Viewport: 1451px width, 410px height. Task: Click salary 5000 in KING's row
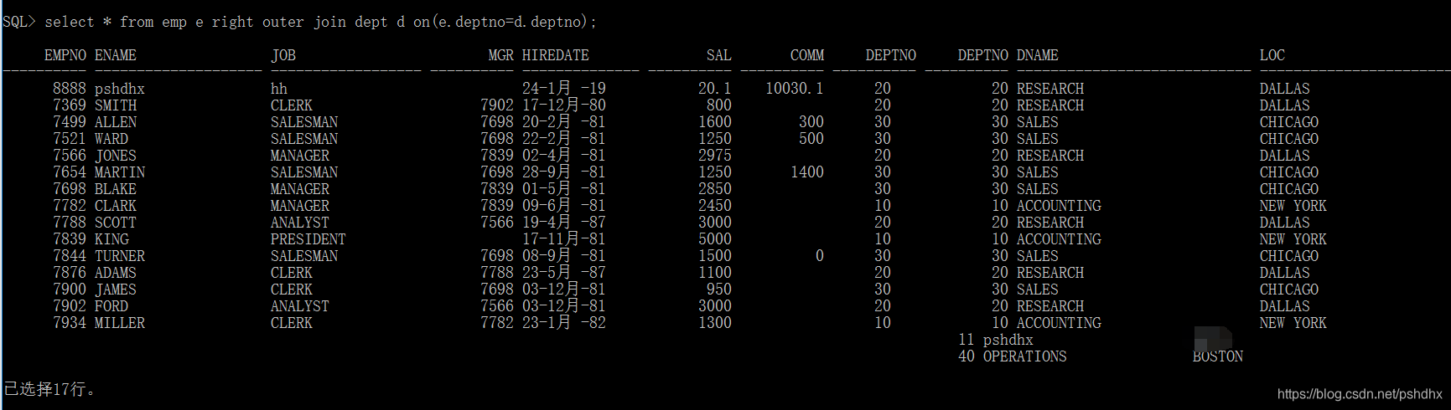[715, 239]
